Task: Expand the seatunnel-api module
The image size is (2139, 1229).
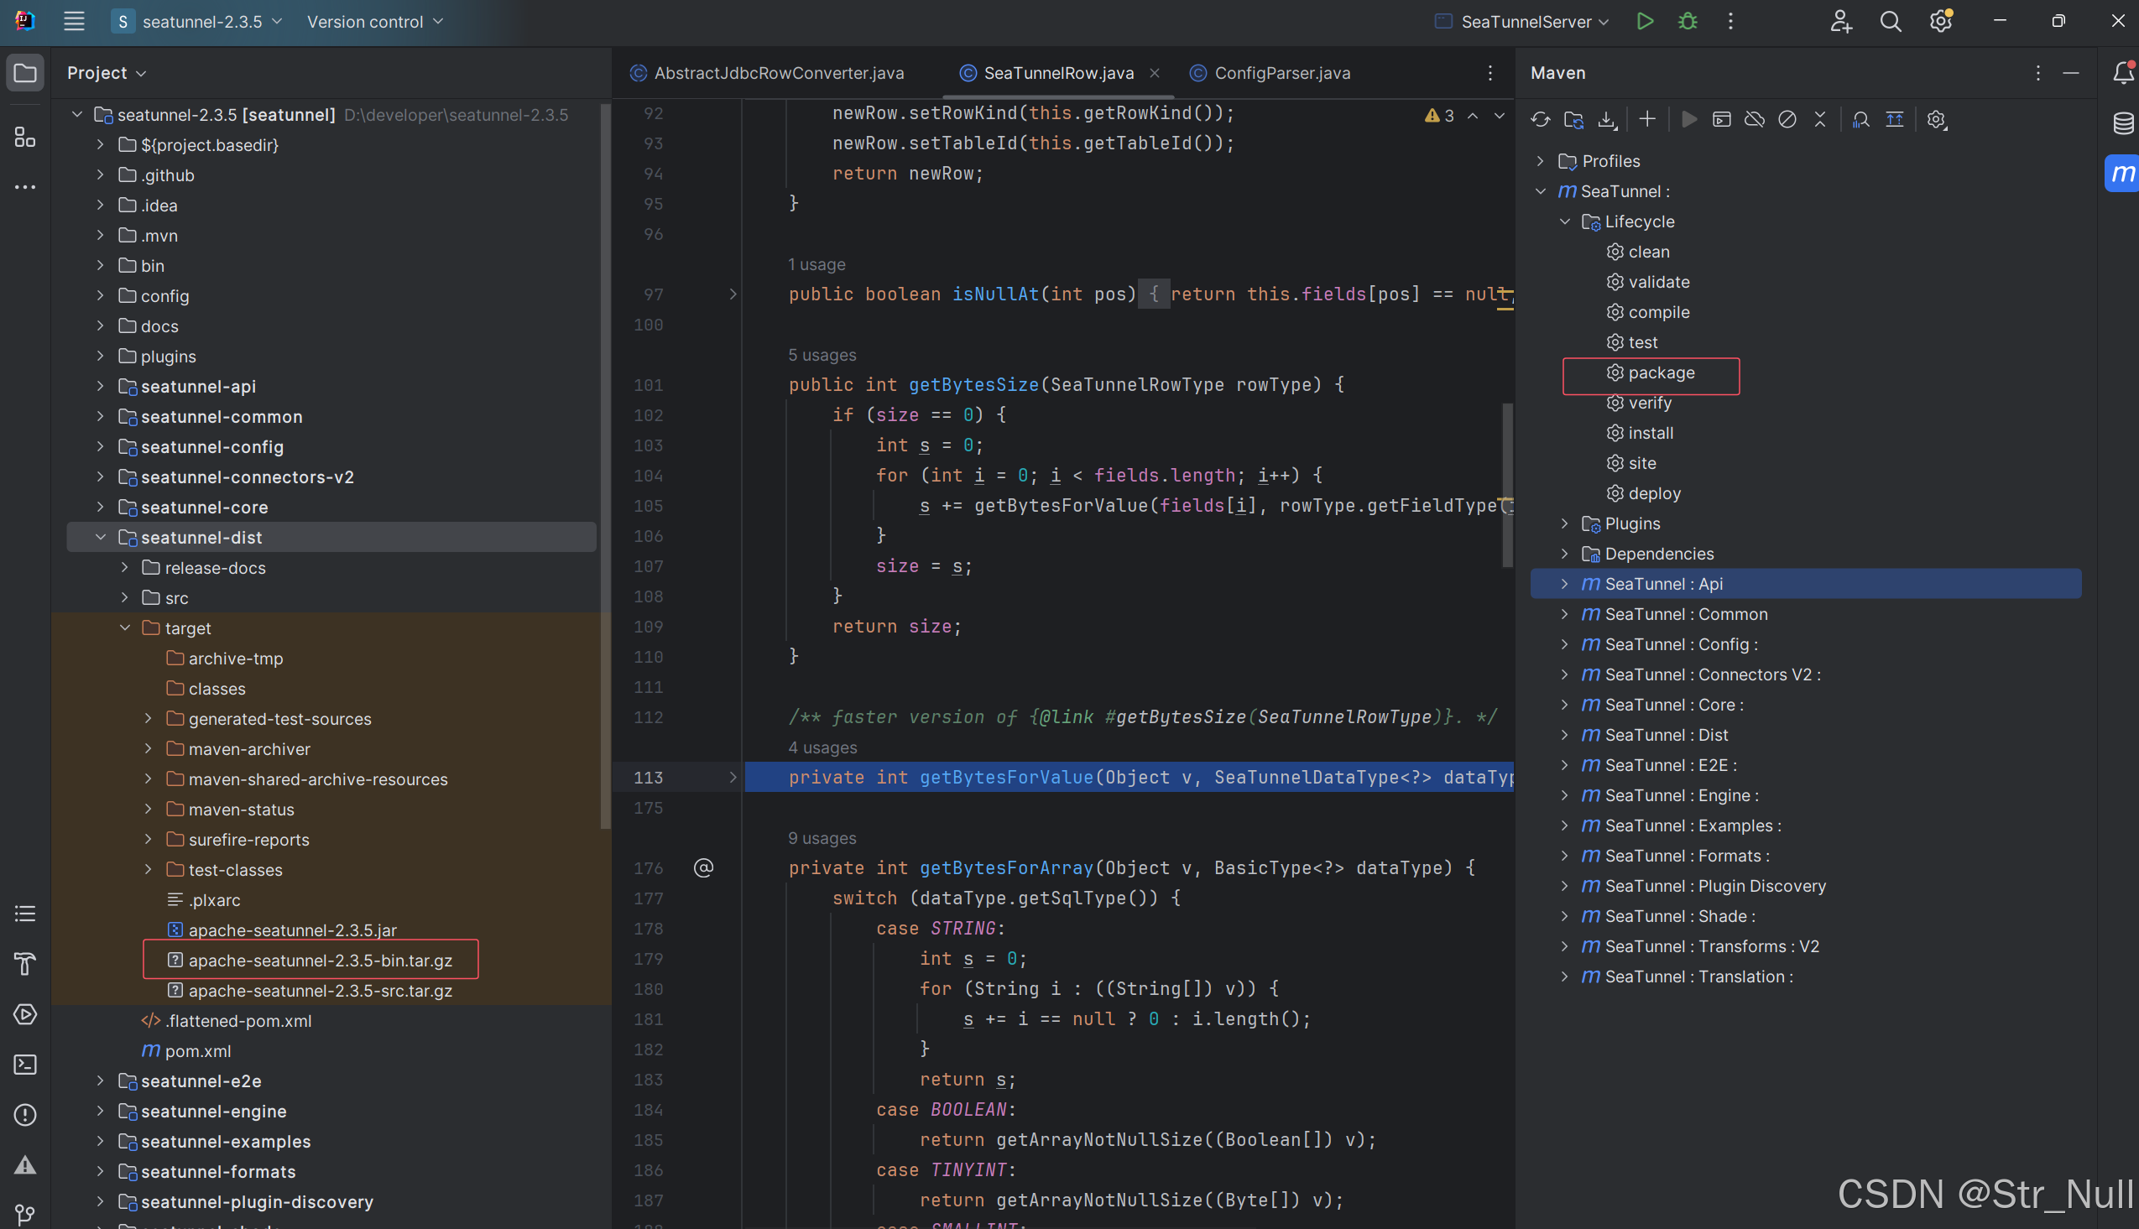Action: click(x=101, y=386)
